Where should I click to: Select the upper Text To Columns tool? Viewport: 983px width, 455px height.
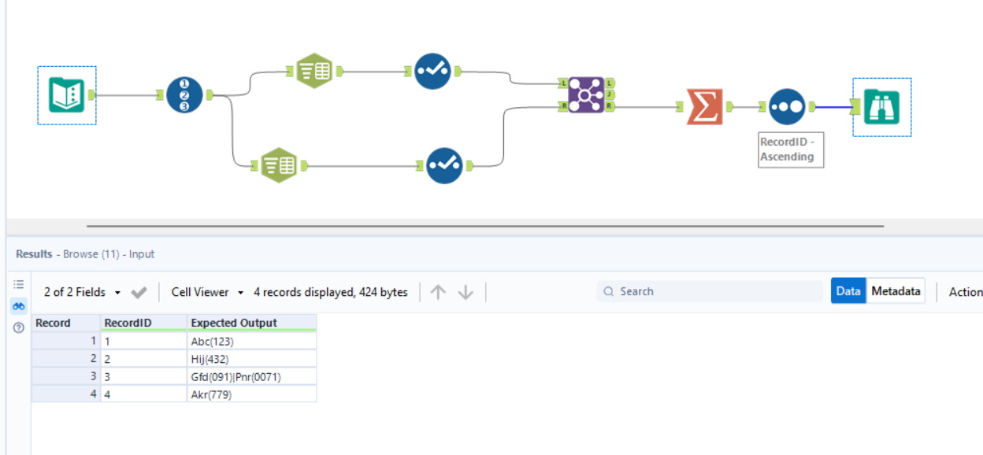(314, 71)
